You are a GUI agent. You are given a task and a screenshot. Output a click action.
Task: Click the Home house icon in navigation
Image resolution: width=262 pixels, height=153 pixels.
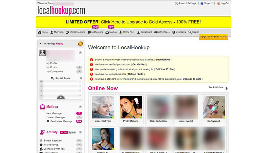40,32
